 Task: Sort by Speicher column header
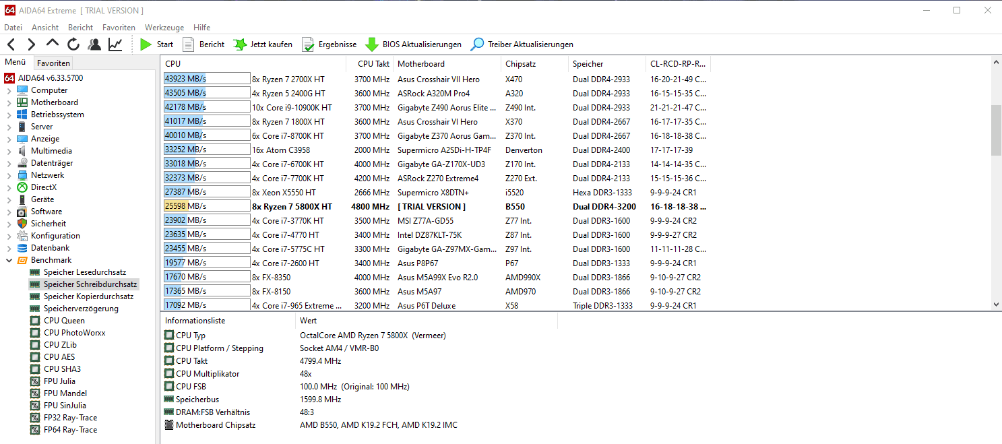(x=607, y=64)
